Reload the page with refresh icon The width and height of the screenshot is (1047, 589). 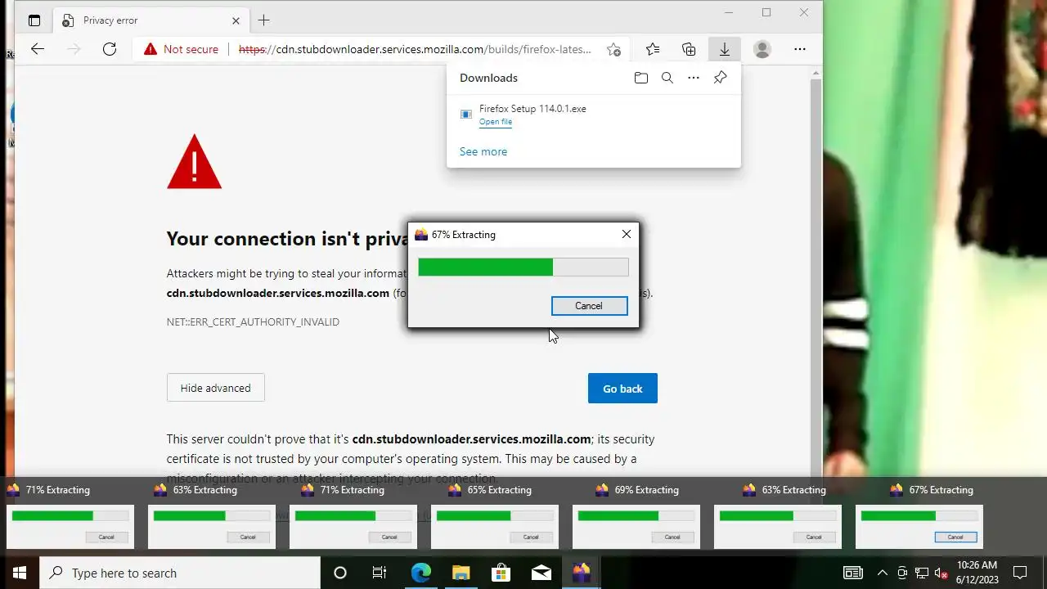coord(110,49)
